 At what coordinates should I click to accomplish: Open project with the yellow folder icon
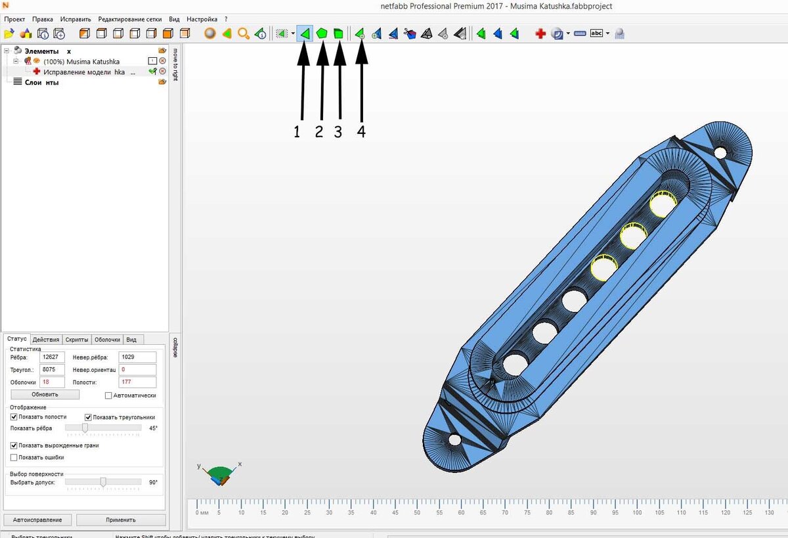point(9,34)
